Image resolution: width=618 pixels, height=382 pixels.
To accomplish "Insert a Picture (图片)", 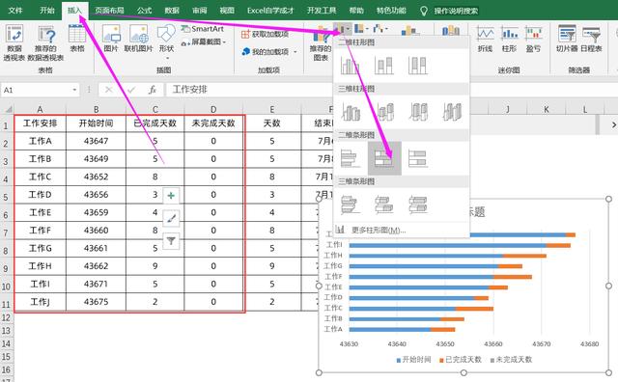I will coord(111,39).
